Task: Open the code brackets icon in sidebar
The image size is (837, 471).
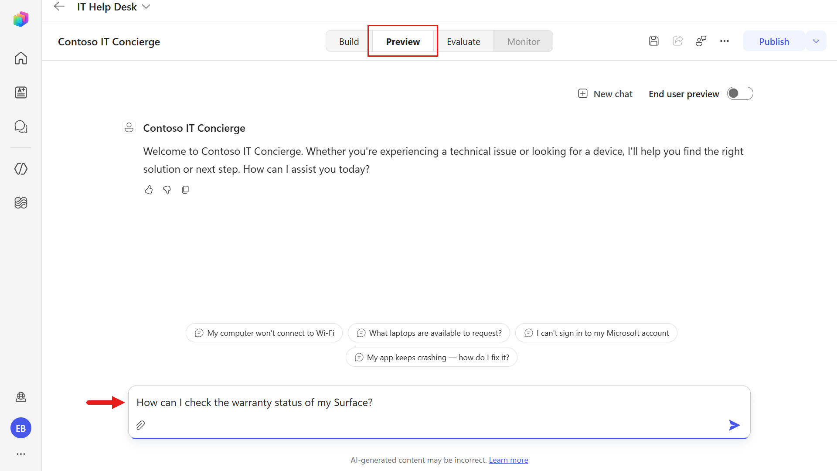Action: [20, 169]
